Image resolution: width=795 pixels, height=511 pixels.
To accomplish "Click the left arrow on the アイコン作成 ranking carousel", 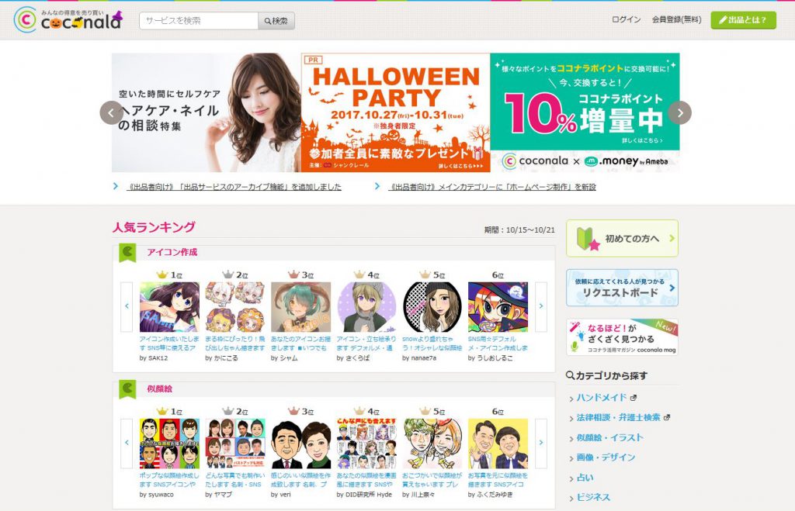I will tap(126, 306).
